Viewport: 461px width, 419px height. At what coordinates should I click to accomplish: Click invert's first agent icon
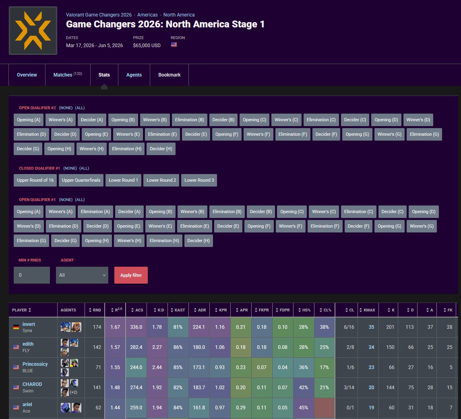coord(65,327)
